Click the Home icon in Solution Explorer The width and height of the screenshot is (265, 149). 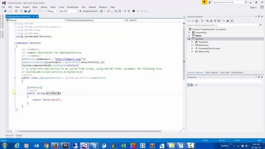(197, 21)
